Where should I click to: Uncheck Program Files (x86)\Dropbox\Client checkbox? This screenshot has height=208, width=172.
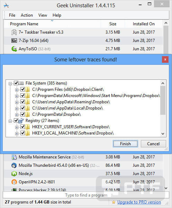22,89
